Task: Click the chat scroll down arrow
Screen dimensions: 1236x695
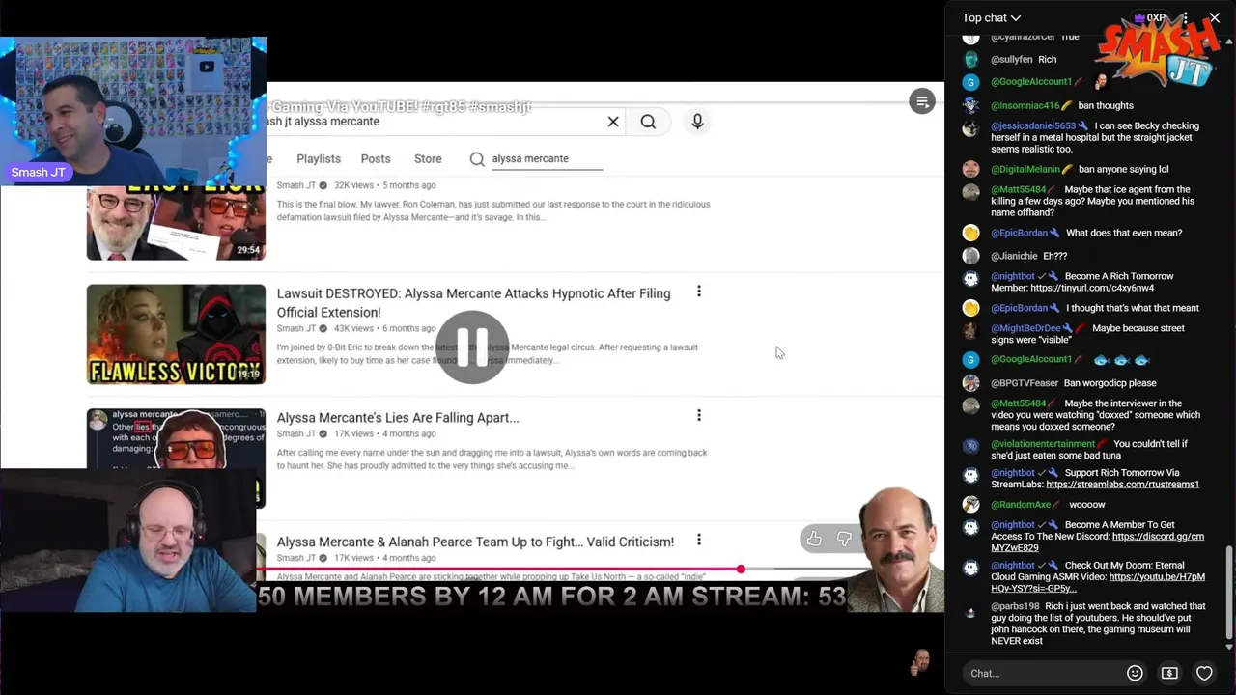Action: (x=1228, y=646)
